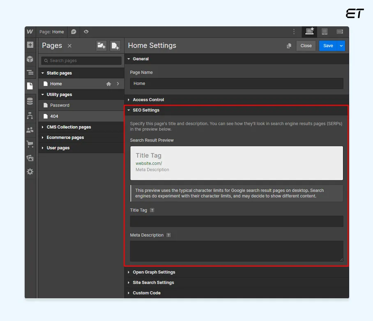Click the Search Result Preview box
Screen dimensions: 373x321
point(237,163)
